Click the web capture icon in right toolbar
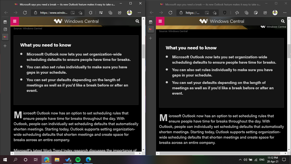Viewport: 291px width, 164px height. tap(256, 13)
